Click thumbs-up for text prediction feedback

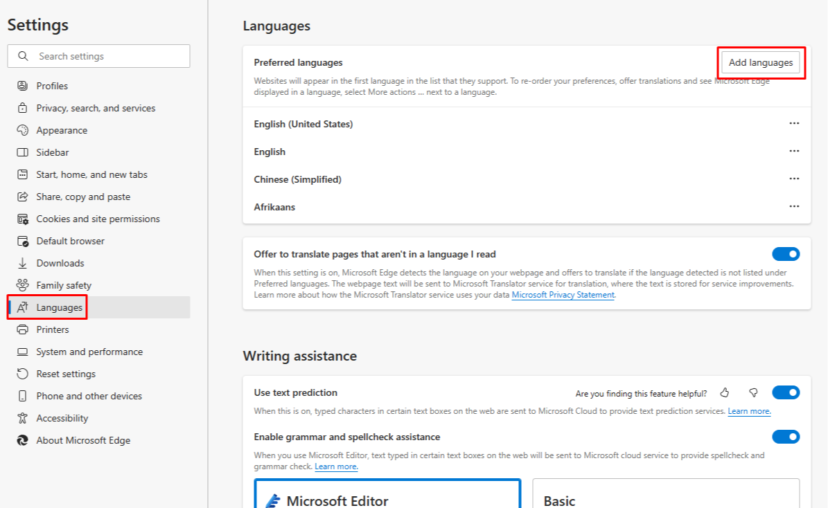click(725, 392)
